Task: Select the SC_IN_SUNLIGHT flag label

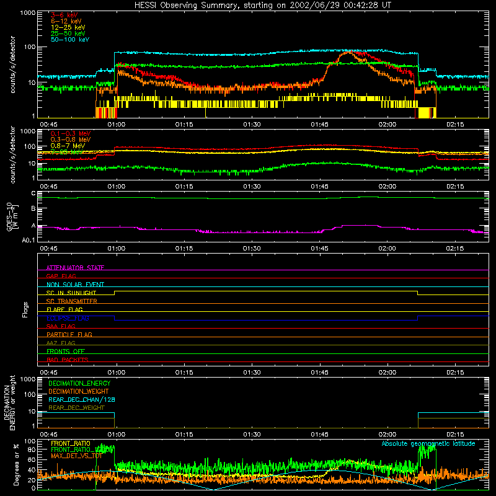Action: [71, 293]
